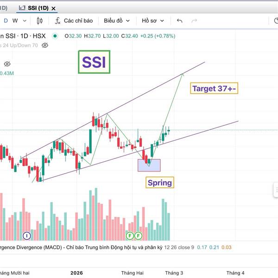Click the purple I event marker
The image size is (278, 278).
click(27, 236)
